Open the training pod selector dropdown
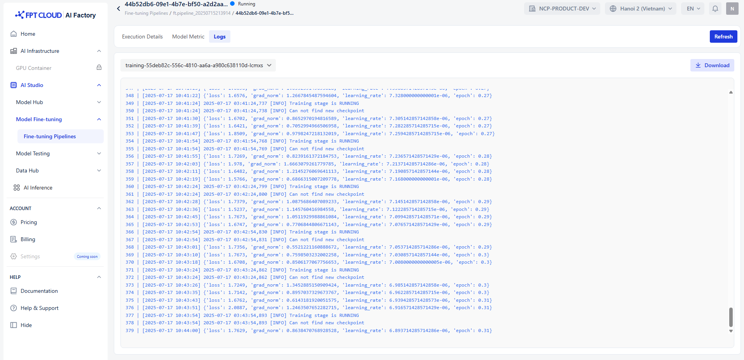The height and width of the screenshot is (360, 744). 198,65
